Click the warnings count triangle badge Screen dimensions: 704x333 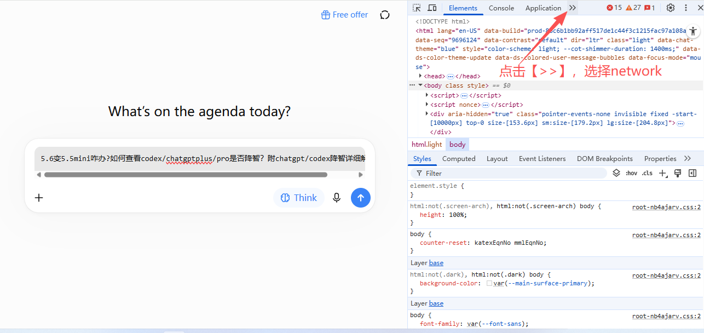pyautogui.click(x=633, y=8)
